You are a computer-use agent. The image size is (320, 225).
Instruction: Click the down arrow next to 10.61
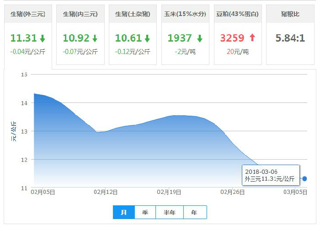147,38
